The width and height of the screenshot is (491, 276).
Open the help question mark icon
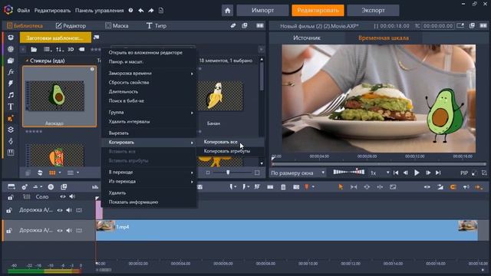point(130,10)
